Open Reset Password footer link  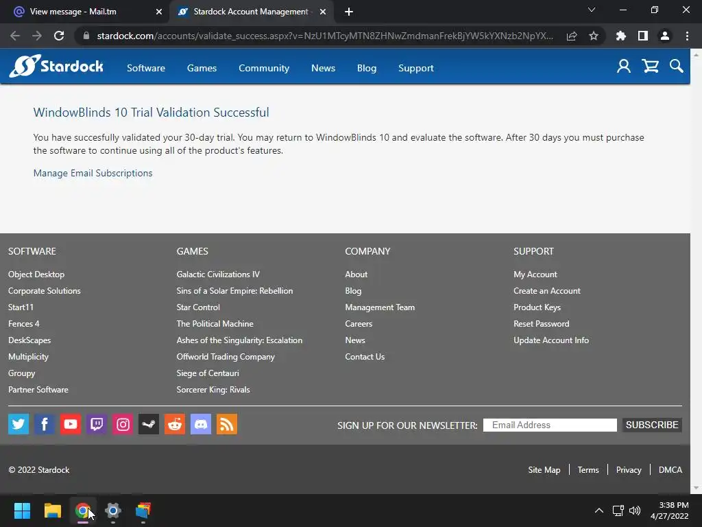pyautogui.click(x=542, y=324)
